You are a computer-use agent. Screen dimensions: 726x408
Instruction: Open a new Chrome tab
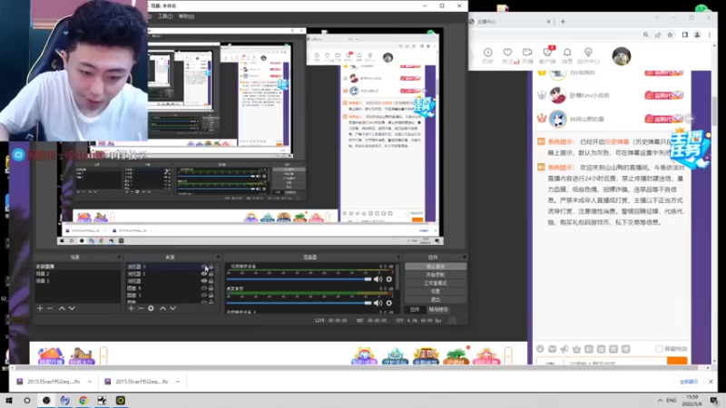coord(563,21)
